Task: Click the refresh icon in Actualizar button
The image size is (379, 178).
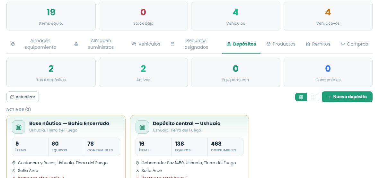Action: coord(12,97)
